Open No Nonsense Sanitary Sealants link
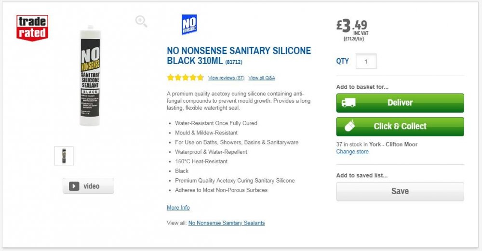The width and height of the screenshot is (482, 251). (227, 223)
